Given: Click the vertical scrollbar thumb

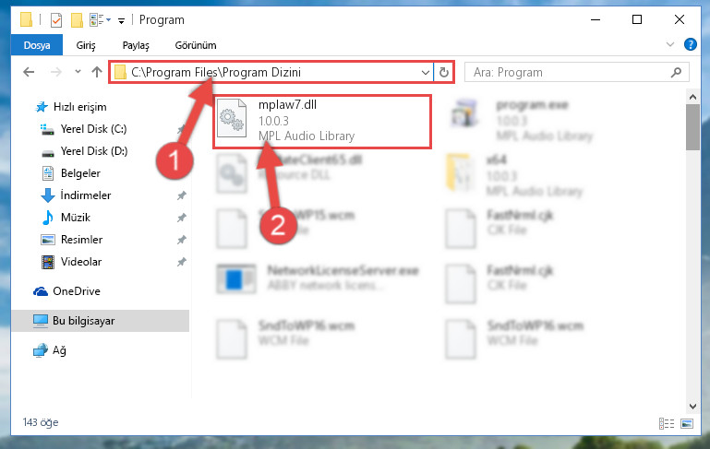Looking at the screenshot, I should tap(692, 127).
